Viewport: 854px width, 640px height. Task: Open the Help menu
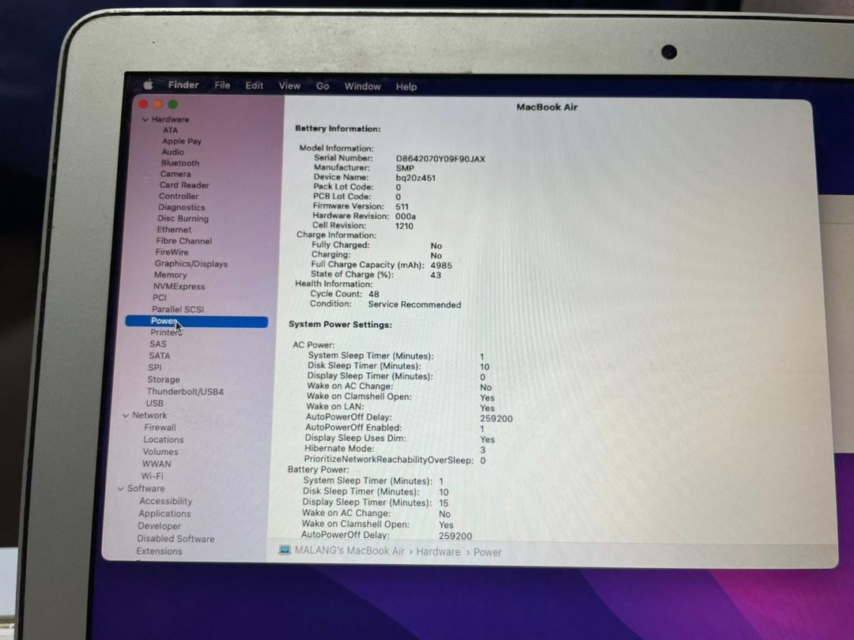[406, 87]
